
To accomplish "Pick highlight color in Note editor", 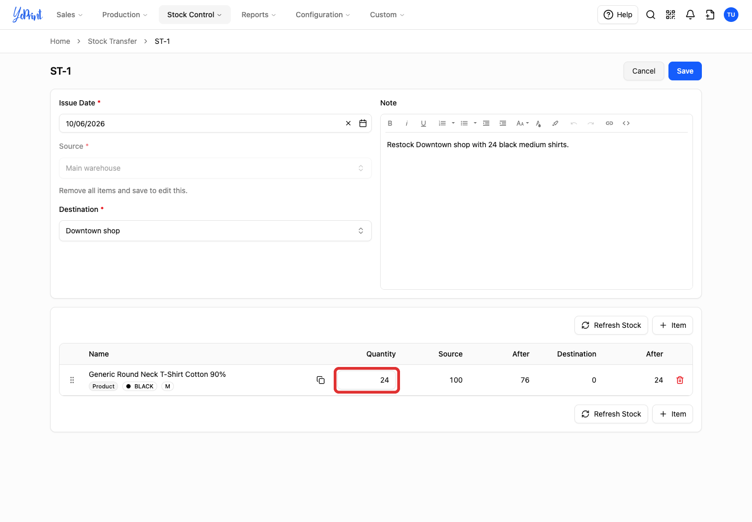I will tap(555, 123).
